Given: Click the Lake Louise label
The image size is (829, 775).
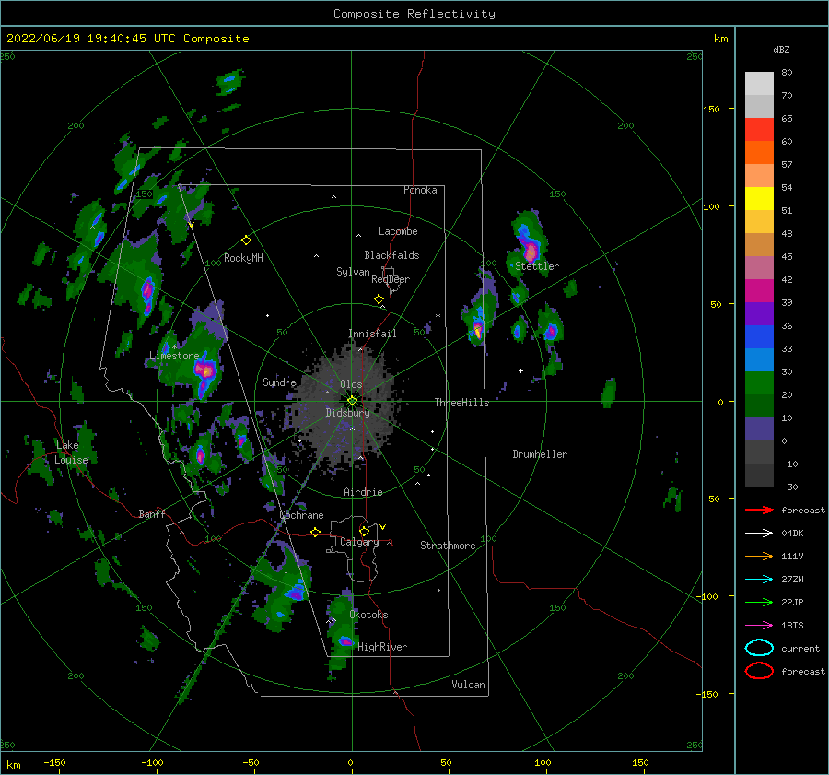Looking at the screenshot, I should (71, 452).
